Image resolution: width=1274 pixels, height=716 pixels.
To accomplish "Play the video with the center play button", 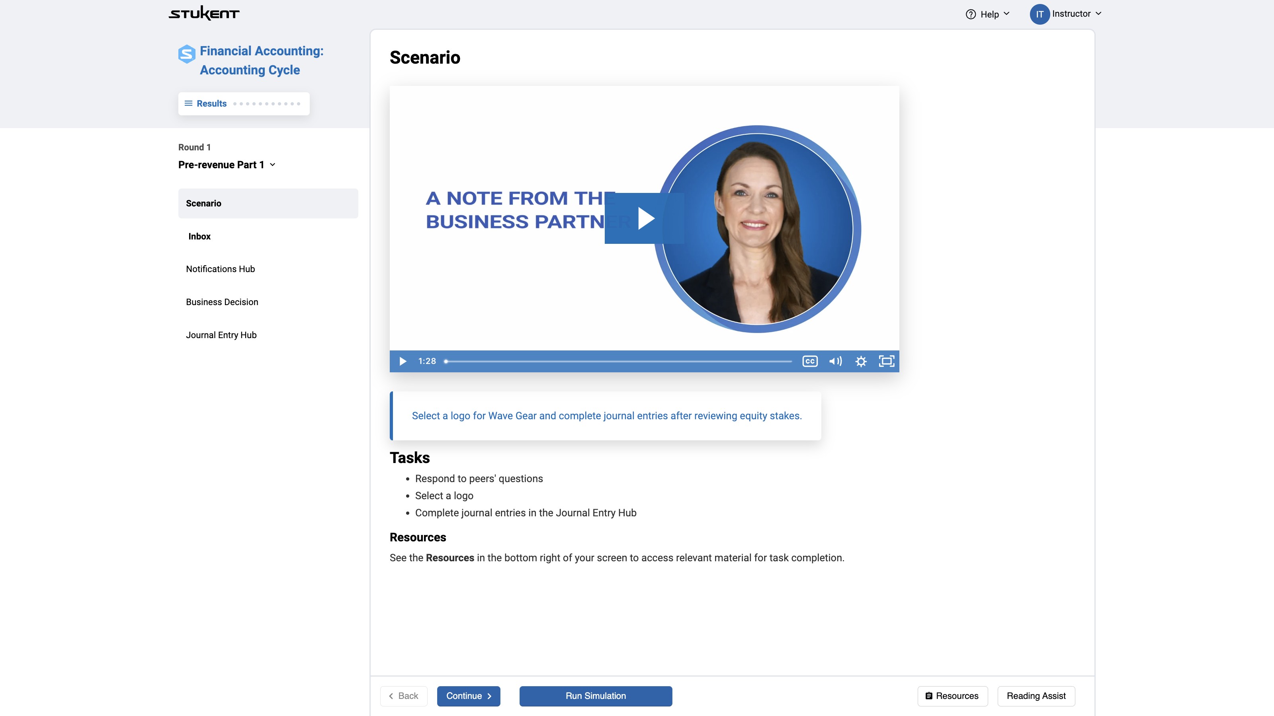I will pyautogui.click(x=645, y=218).
